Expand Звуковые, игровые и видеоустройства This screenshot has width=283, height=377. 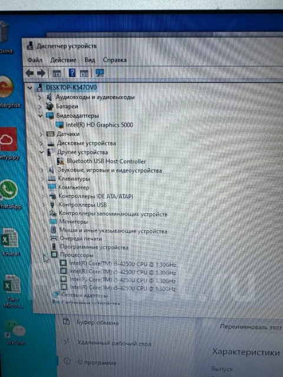[x=42, y=170]
